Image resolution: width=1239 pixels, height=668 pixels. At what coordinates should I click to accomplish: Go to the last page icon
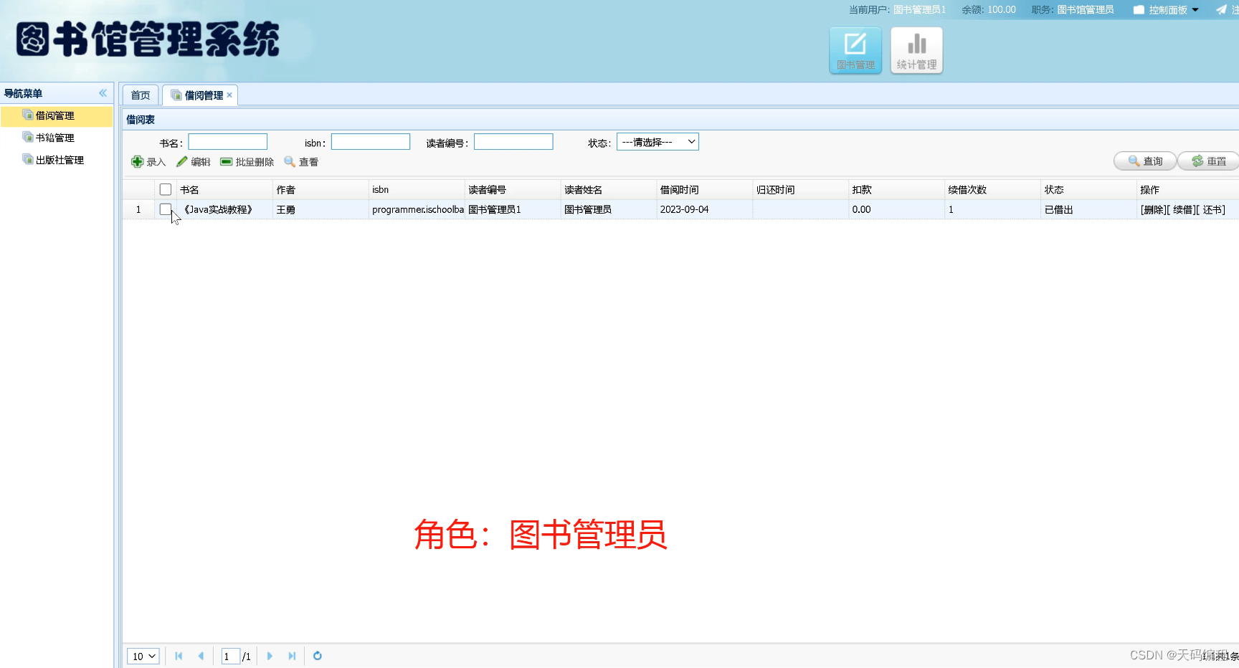pos(292,656)
